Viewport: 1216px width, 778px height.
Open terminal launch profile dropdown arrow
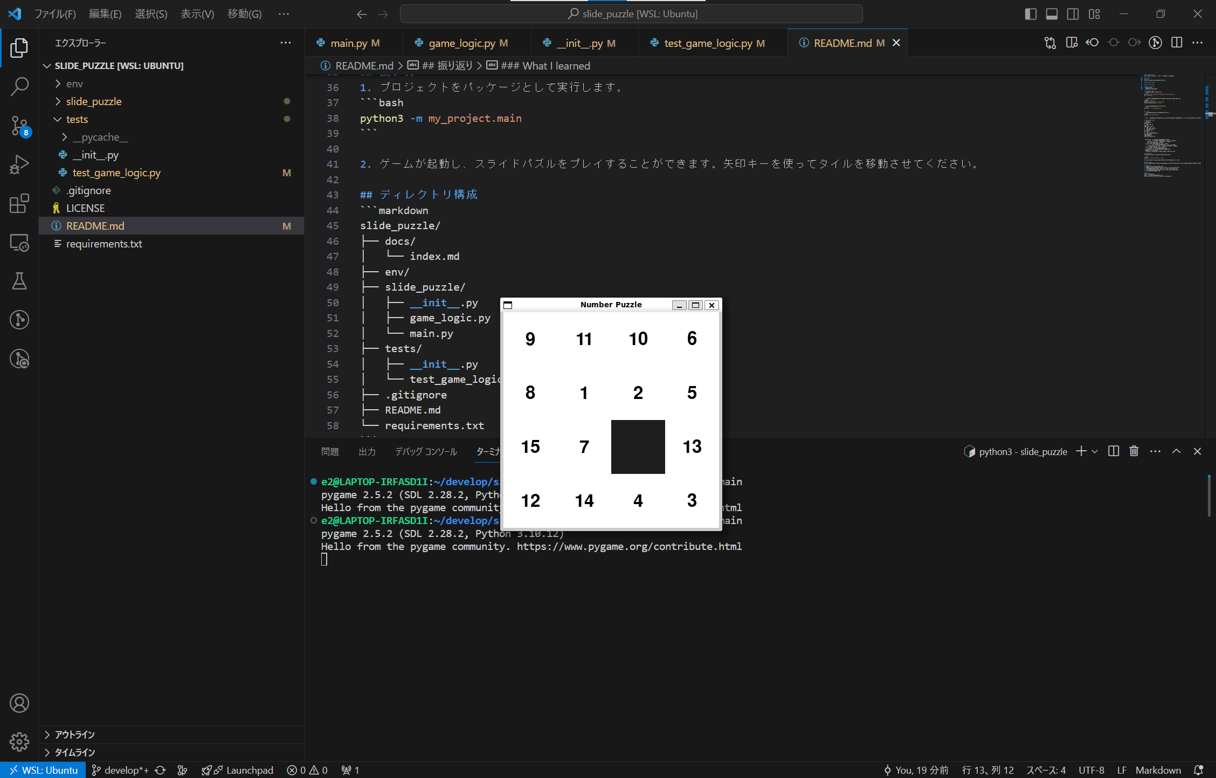[x=1095, y=451]
